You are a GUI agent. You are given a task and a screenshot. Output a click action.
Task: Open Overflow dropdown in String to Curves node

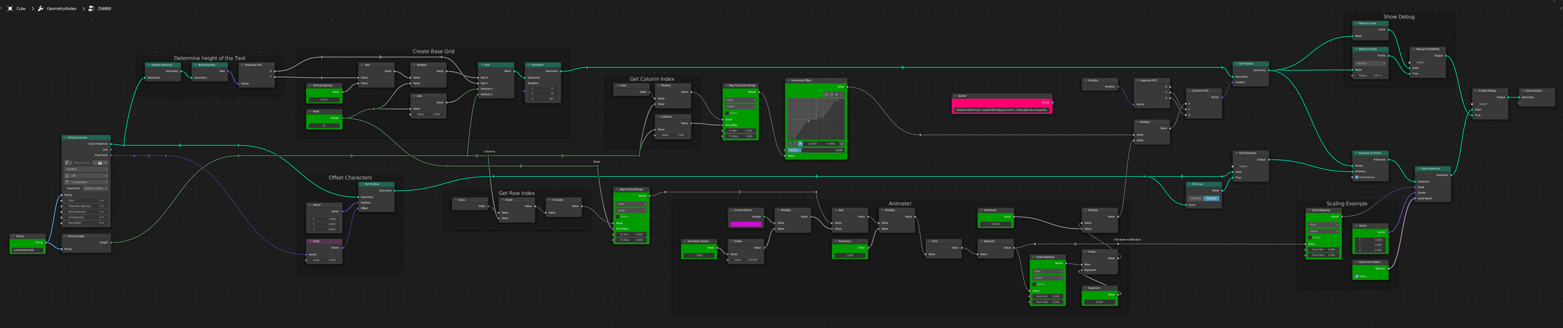click(86, 169)
